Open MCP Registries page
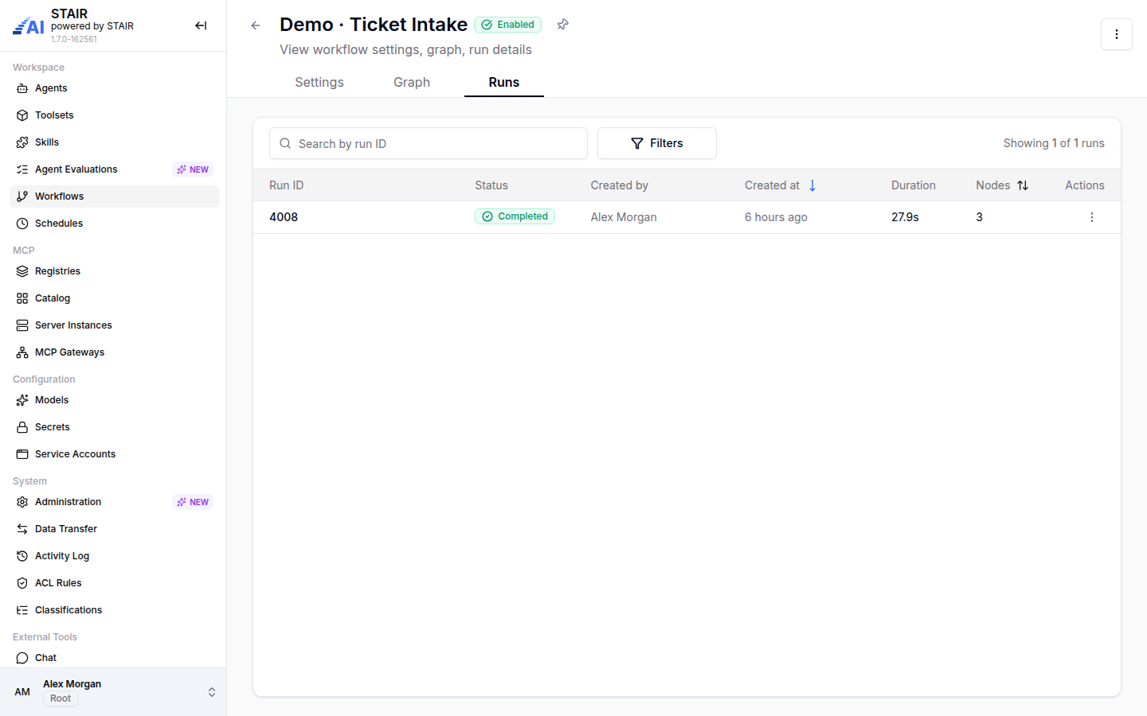This screenshot has height=716, width=1147. pos(115,271)
